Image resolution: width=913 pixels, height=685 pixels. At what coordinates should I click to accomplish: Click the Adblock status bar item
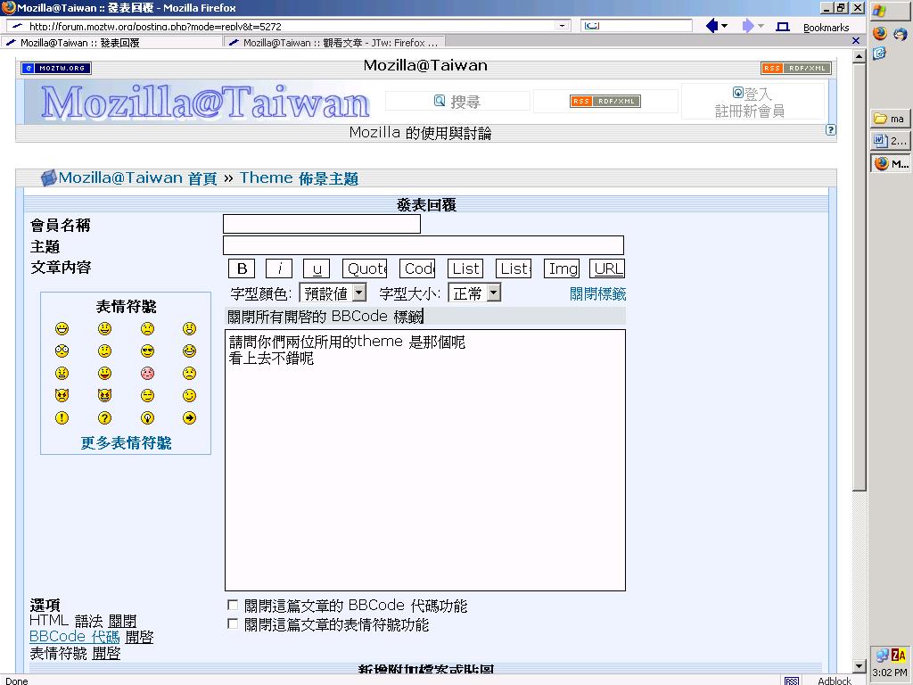(834, 681)
